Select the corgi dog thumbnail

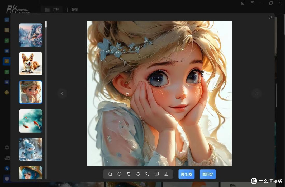point(31,63)
